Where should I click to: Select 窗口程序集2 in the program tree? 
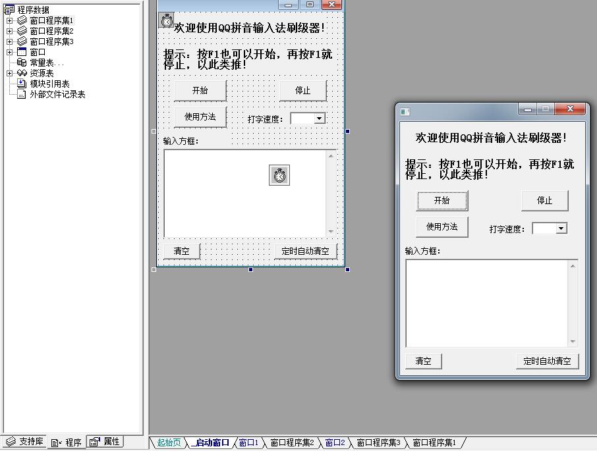[51, 31]
